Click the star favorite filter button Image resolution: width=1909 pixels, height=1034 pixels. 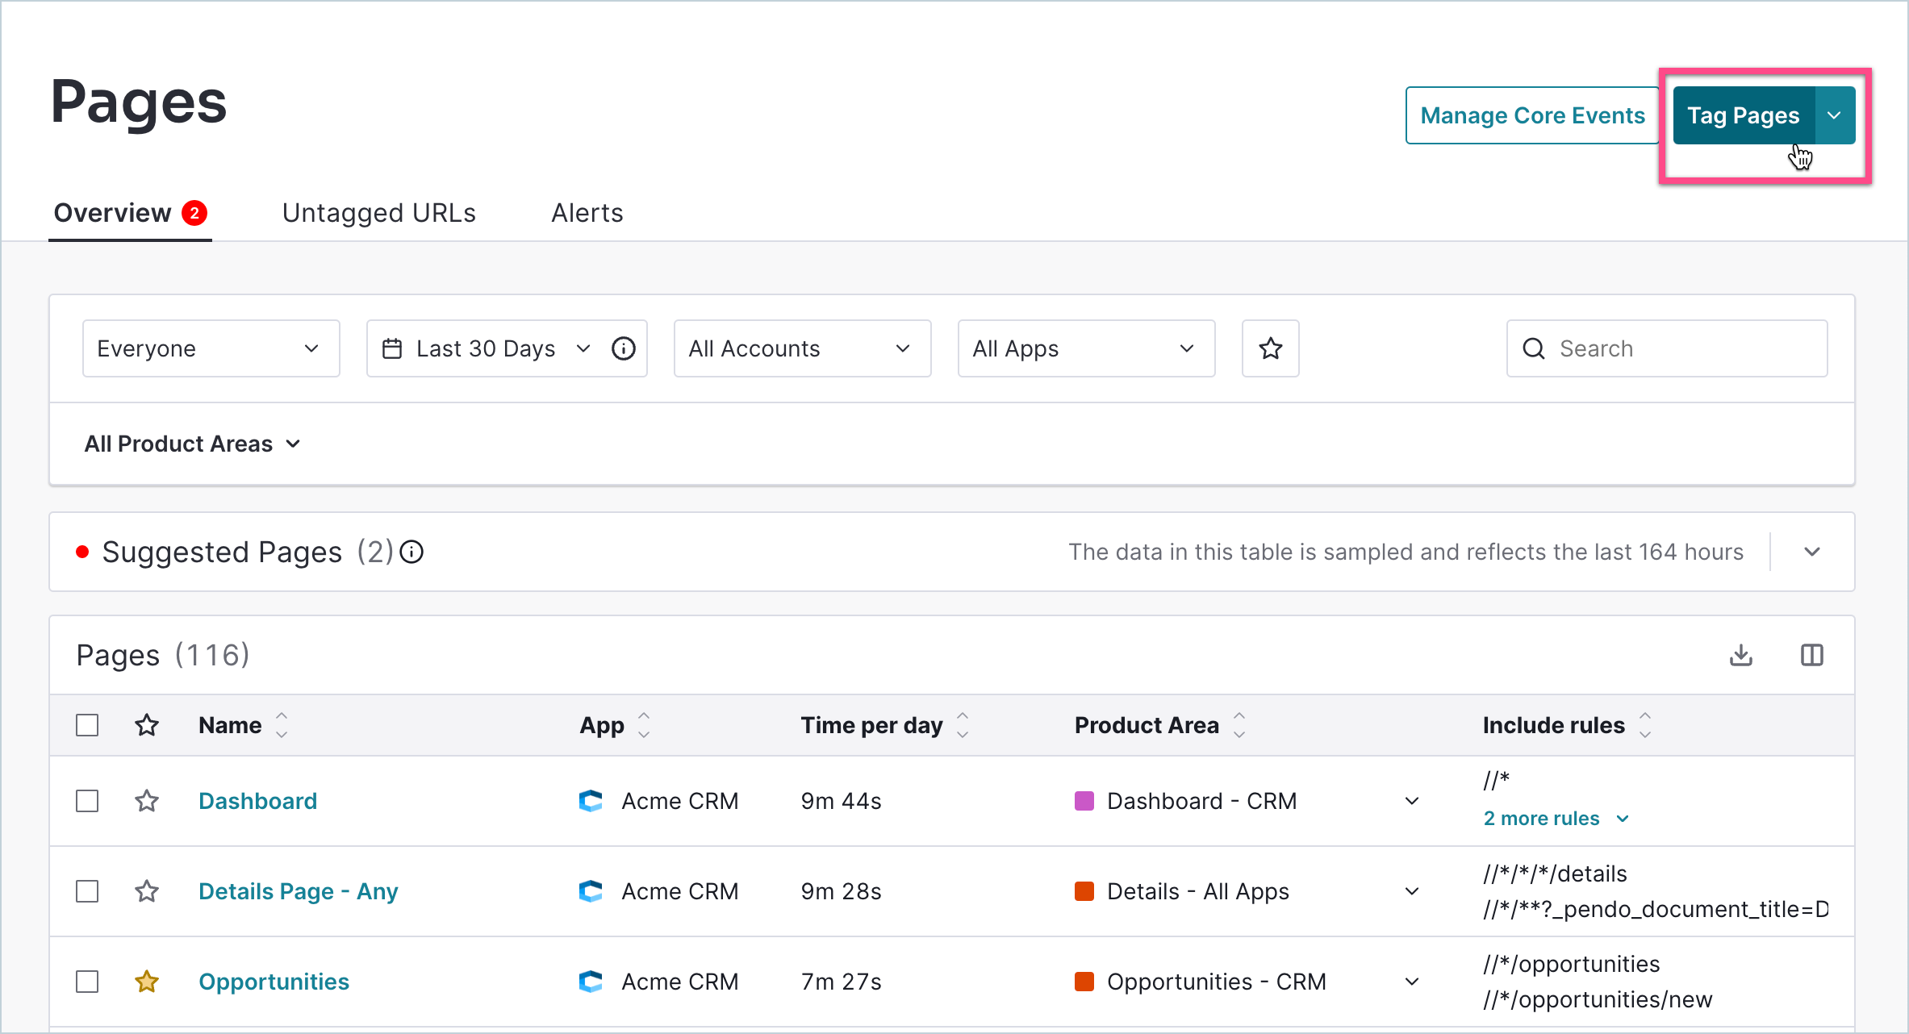(1271, 348)
